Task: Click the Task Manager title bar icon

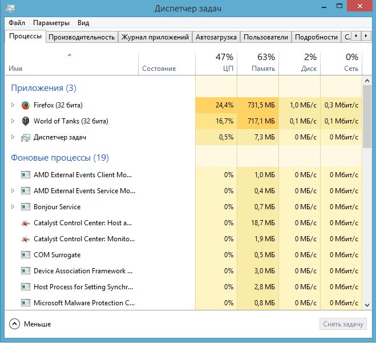Action: pos(10,8)
